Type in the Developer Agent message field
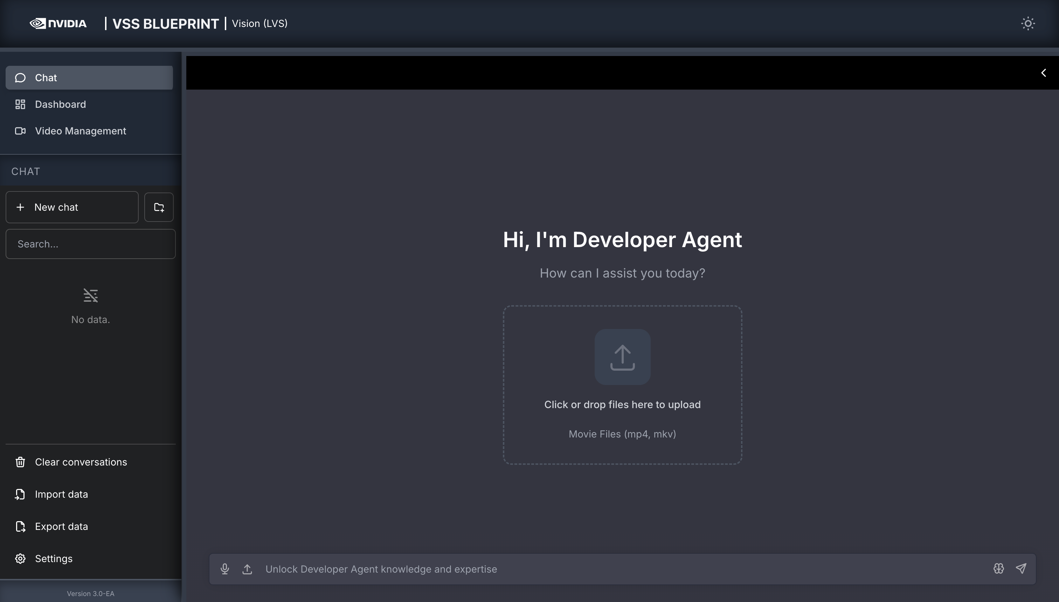The height and width of the screenshot is (602, 1059). [621, 569]
